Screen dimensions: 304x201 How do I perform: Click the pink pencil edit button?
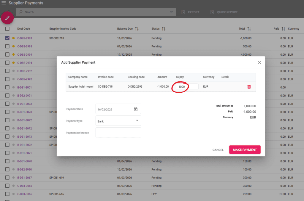pos(7,18)
